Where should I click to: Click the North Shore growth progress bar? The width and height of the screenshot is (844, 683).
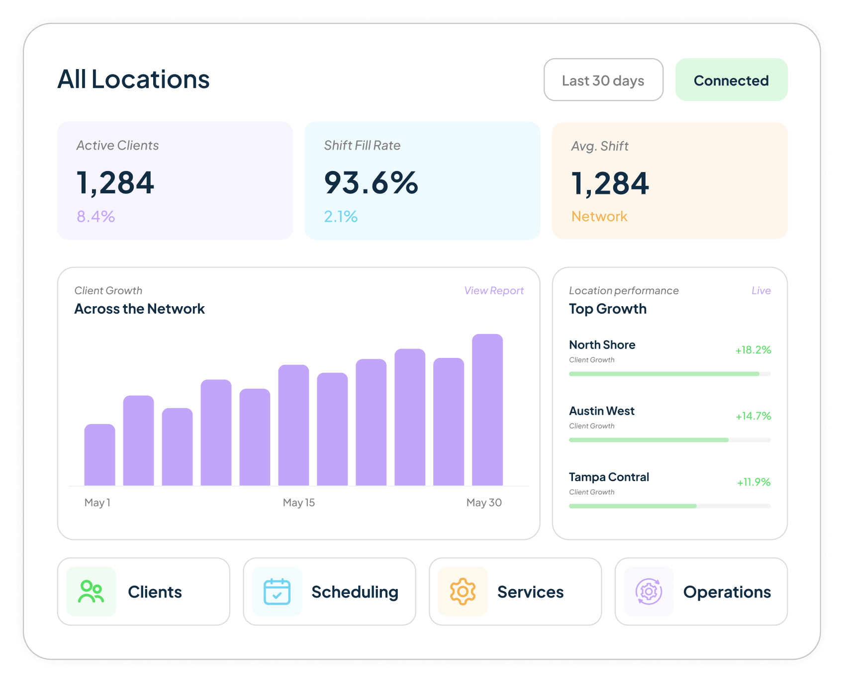pos(670,374)
